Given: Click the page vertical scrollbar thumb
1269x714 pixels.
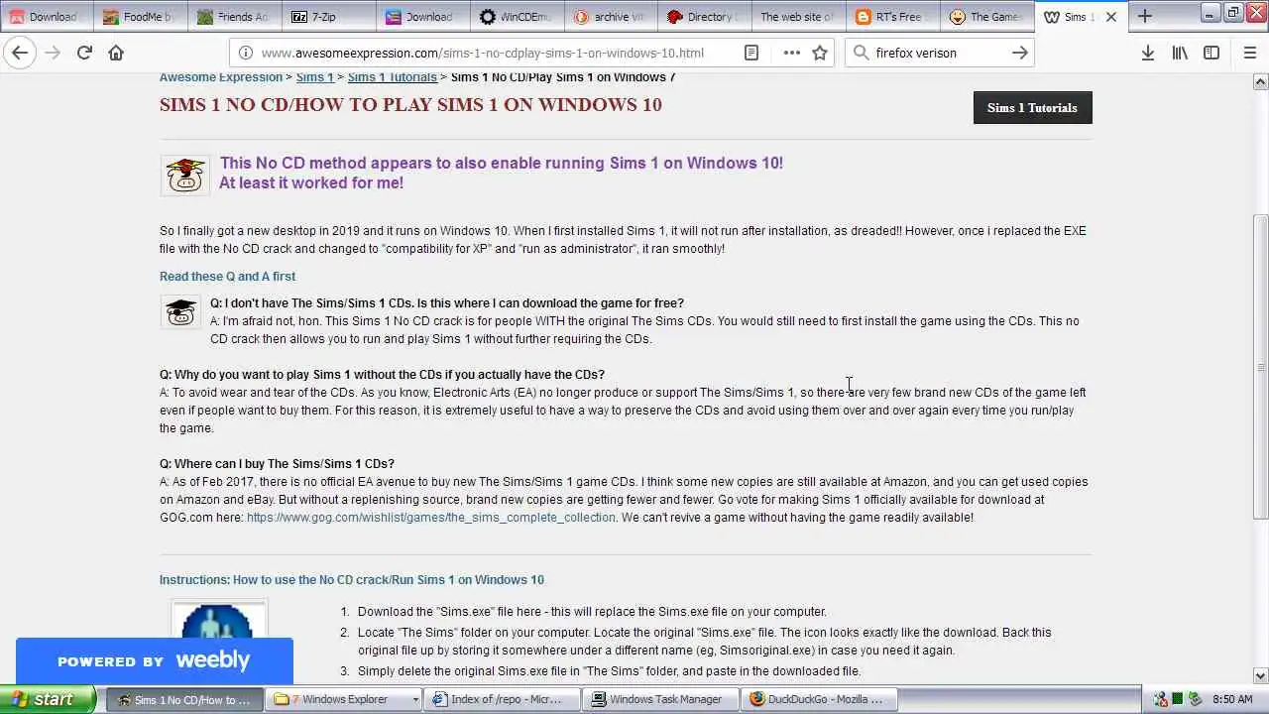Looking at the screenshot, I should coord(1260,366).
